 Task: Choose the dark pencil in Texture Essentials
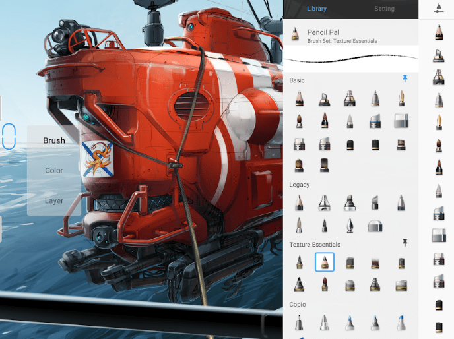click(300, 262)
